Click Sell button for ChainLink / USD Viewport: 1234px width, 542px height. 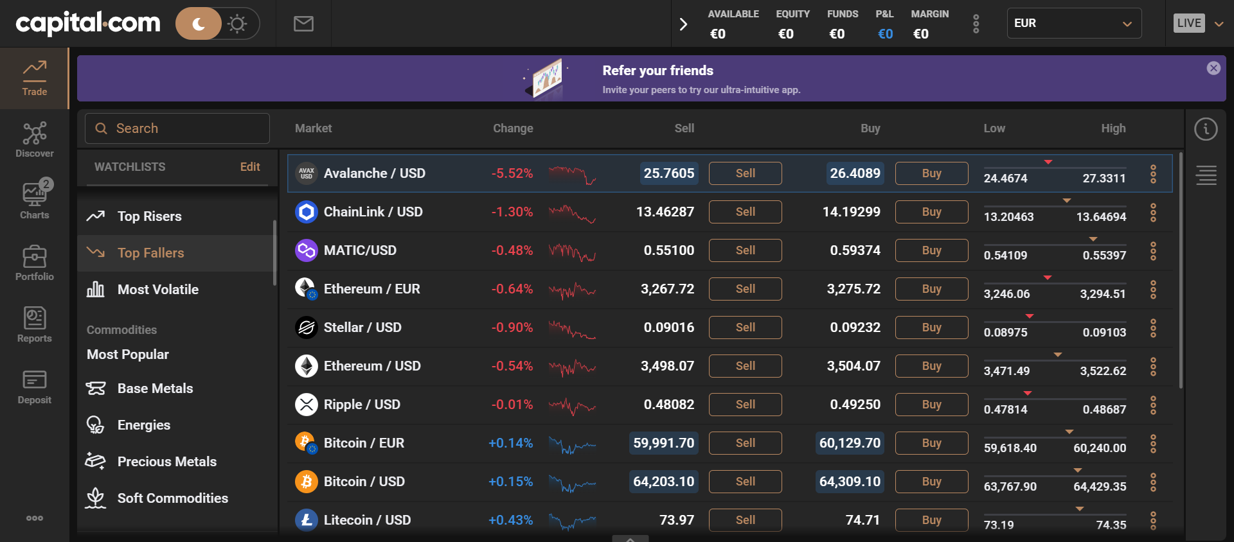(746, 212)
